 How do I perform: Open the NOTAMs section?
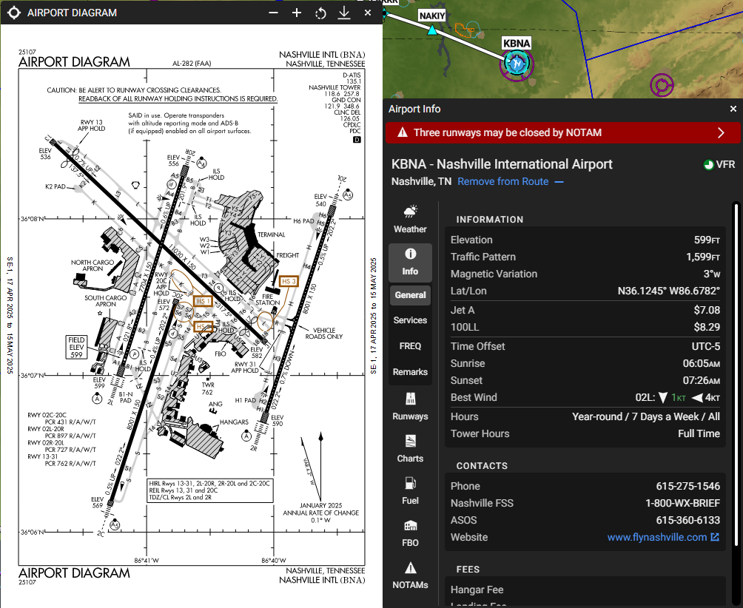[411, 575]
